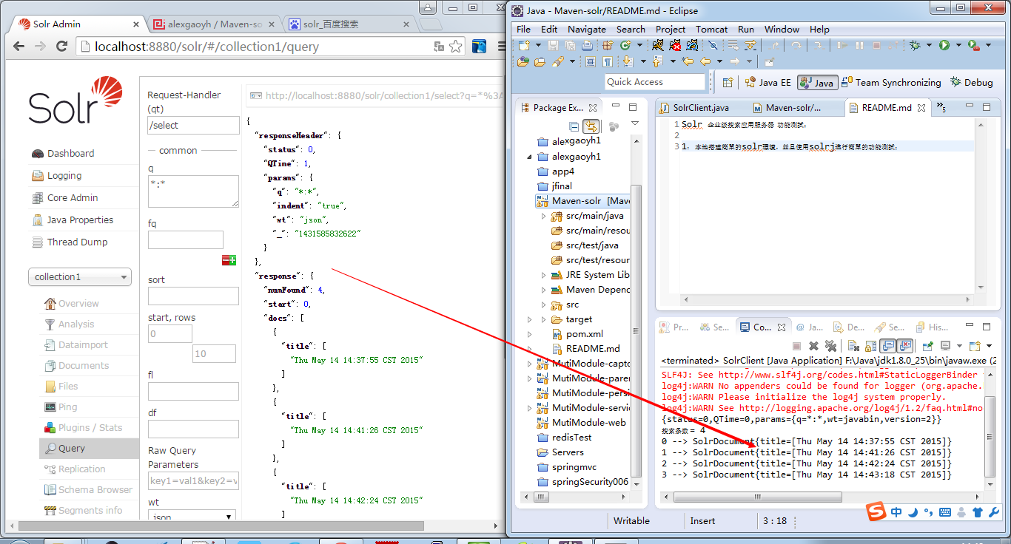Click the sort input field in Solr
This screenshot has height=544, width=1011.
[x=193, y=296]
